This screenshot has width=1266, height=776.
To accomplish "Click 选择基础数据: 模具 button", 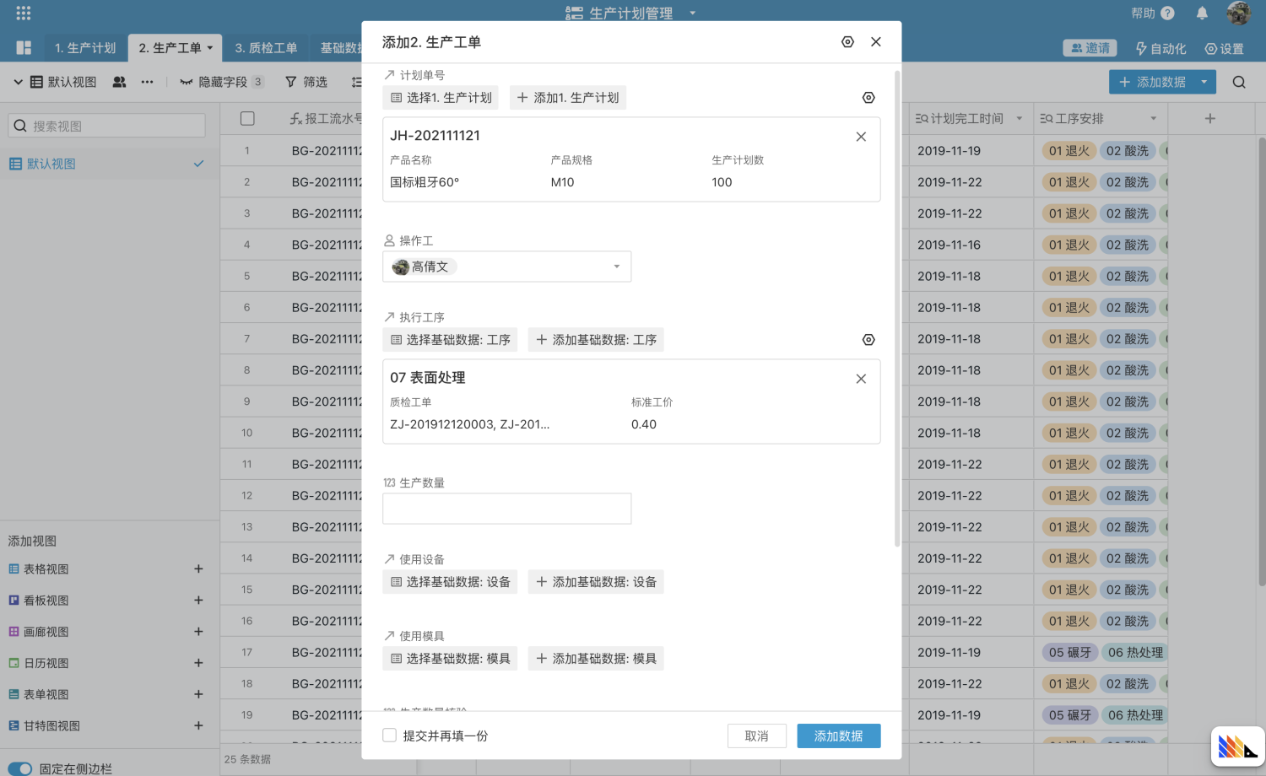I will tap(450, 659).
